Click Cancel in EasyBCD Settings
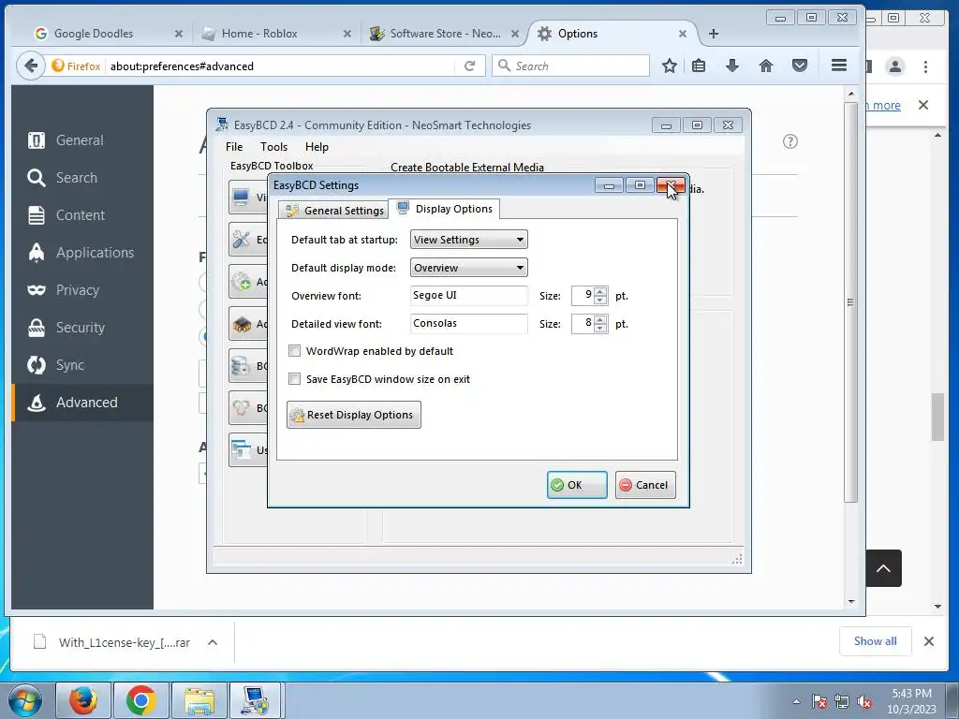959x719 pixels. click(645, 485)
